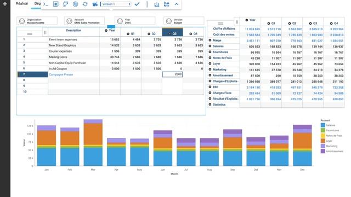Click the Q3 input cell containing 2000
351x197 pixels.
172,74
